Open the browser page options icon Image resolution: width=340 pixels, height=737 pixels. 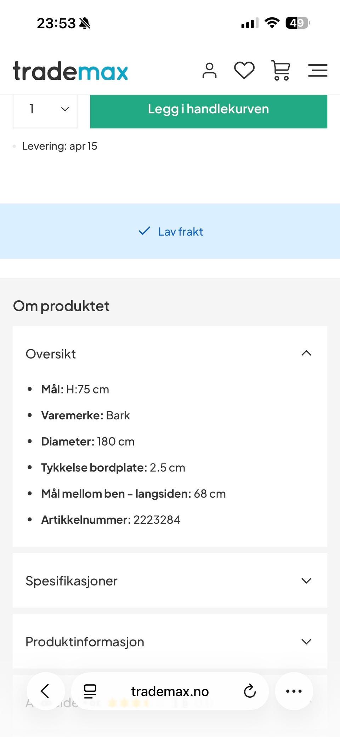pos(90,691)
